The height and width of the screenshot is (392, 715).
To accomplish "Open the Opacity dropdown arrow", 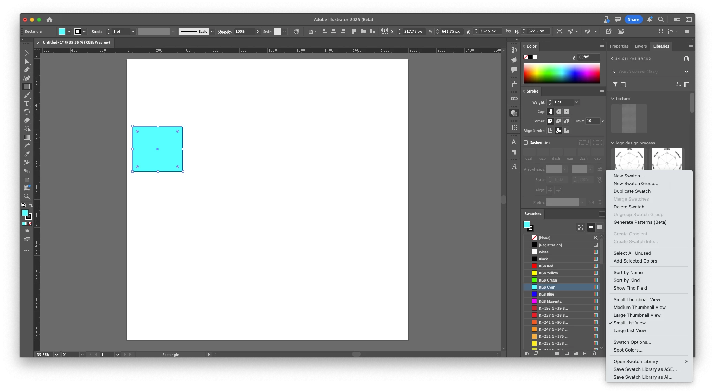I will point(258,31).
